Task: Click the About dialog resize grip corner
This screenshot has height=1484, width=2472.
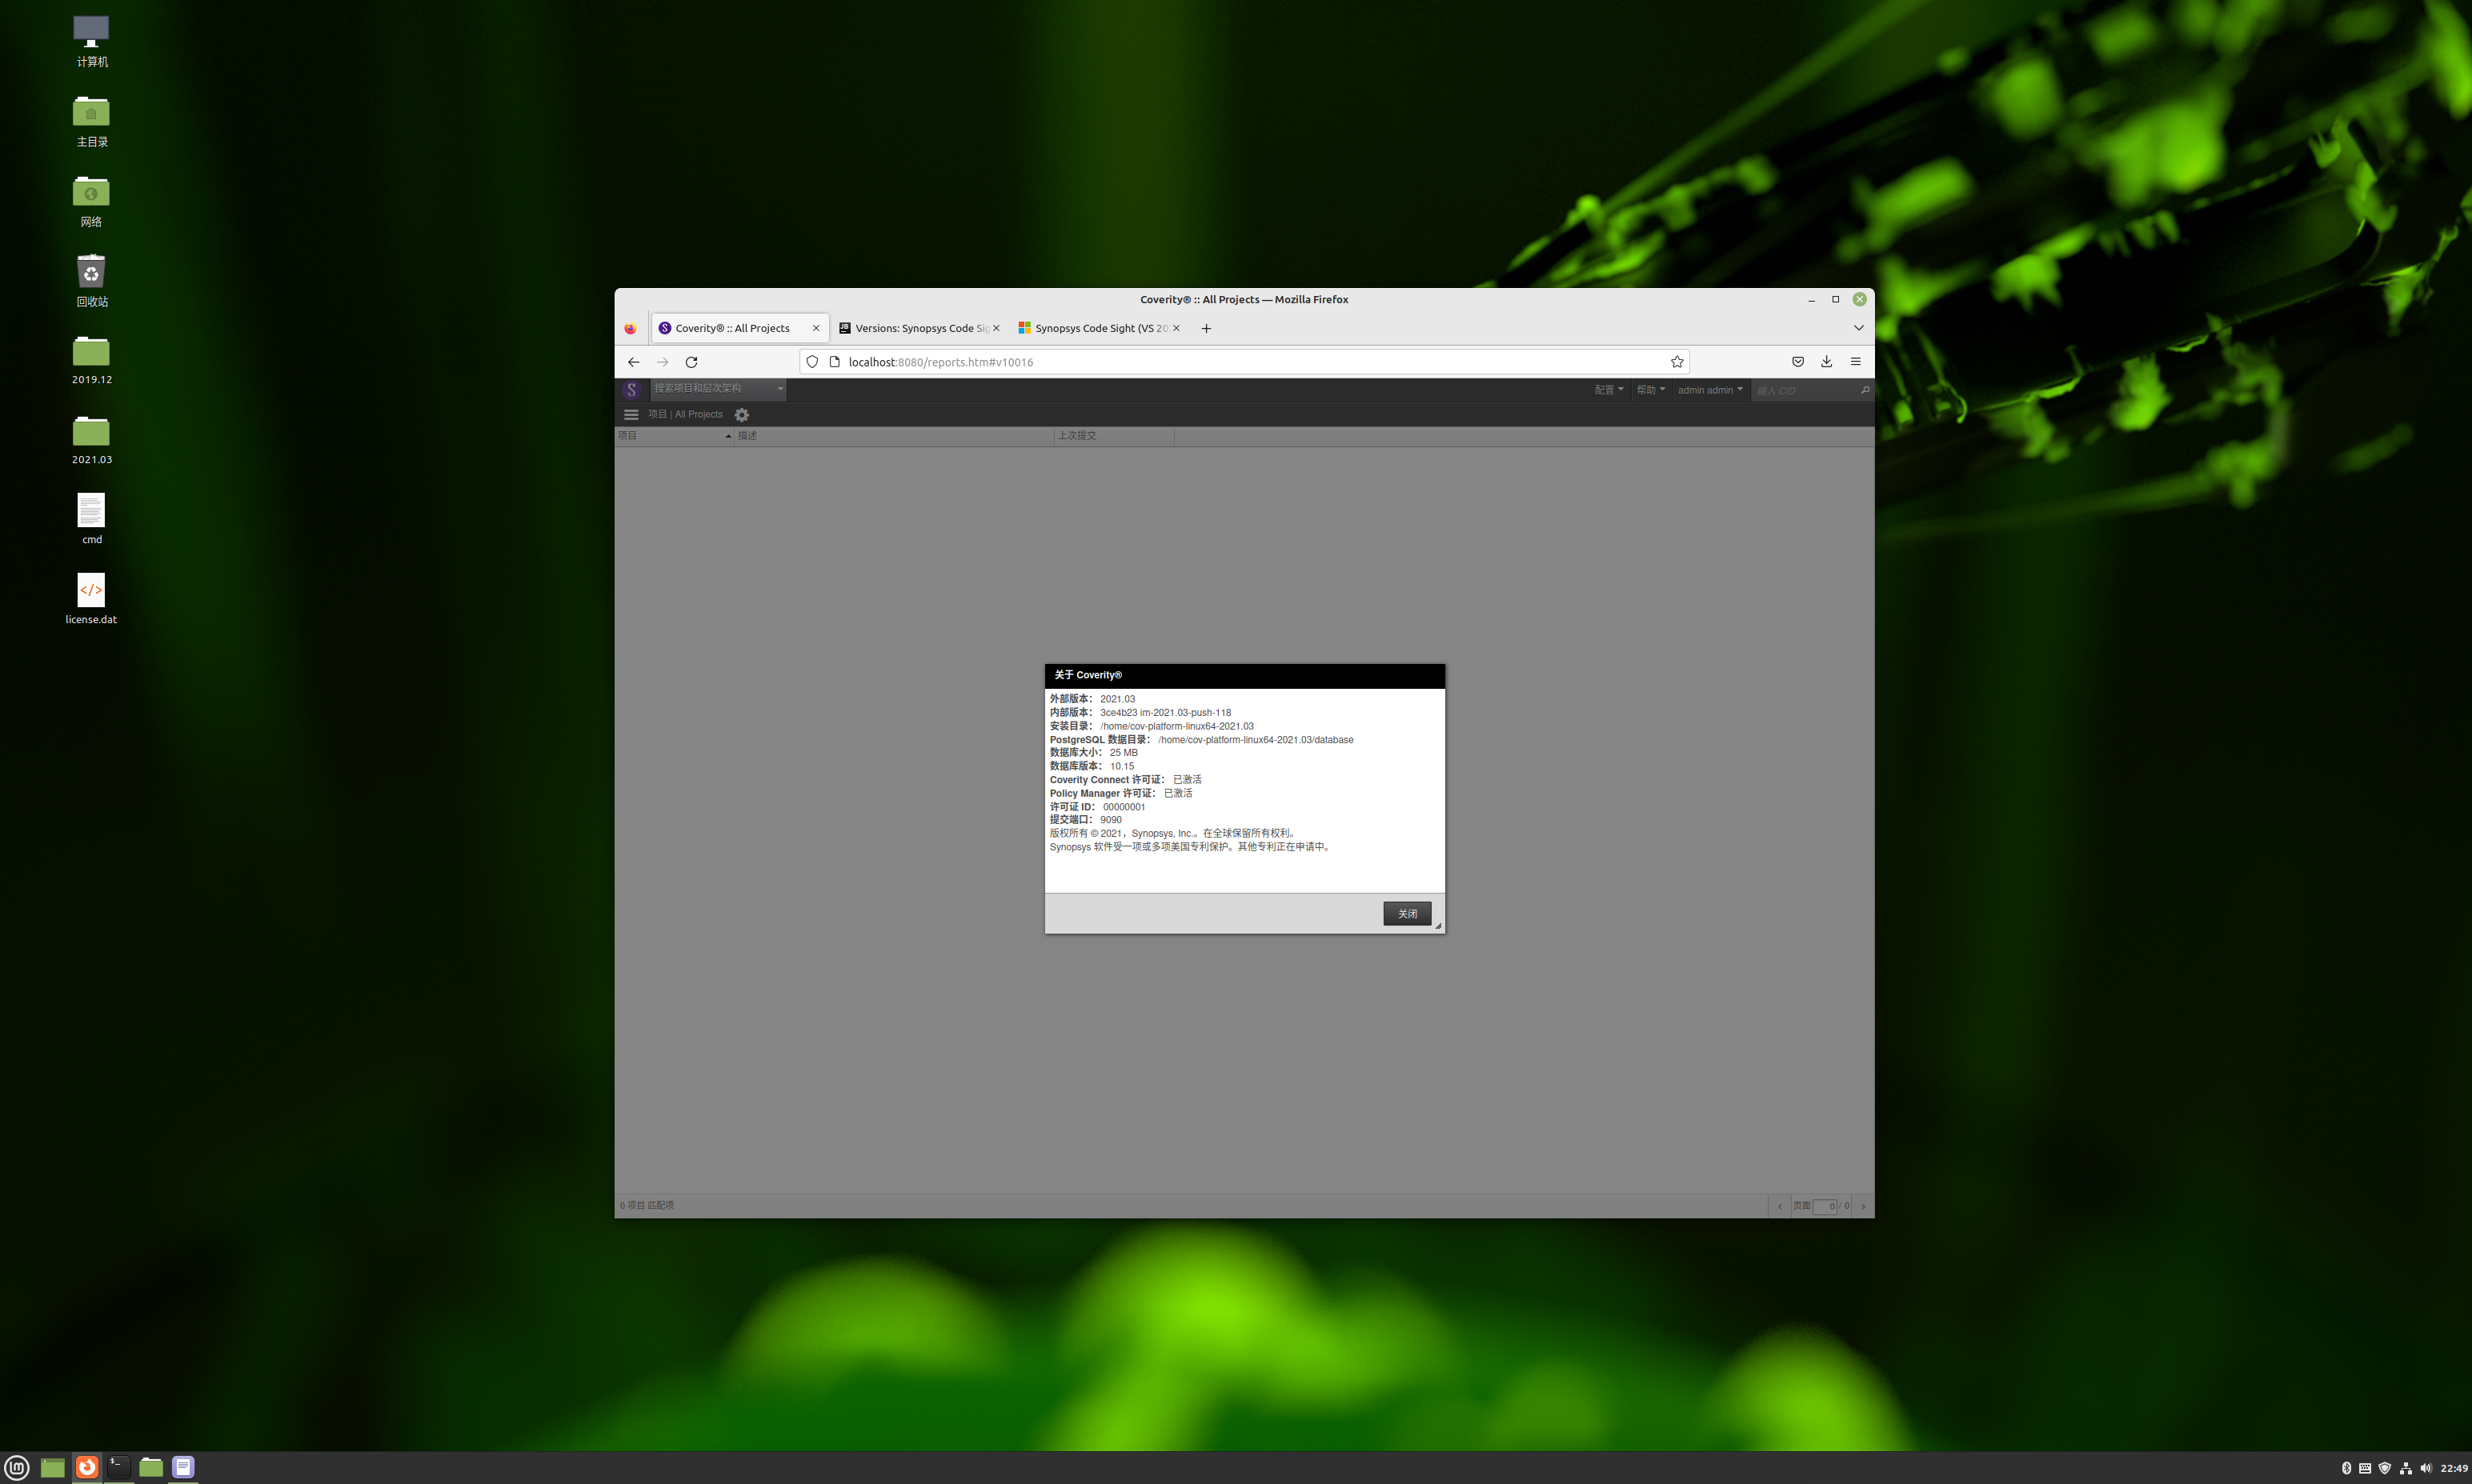Action: [x=1438, y=926]
